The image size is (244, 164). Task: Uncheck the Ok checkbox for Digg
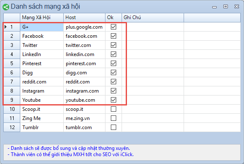[113, 73]
